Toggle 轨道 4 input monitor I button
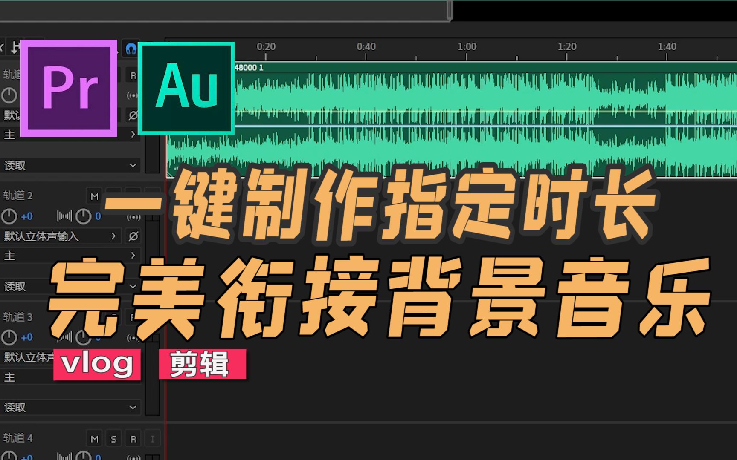This screenshot has width=737, height=460. [152, 439]
